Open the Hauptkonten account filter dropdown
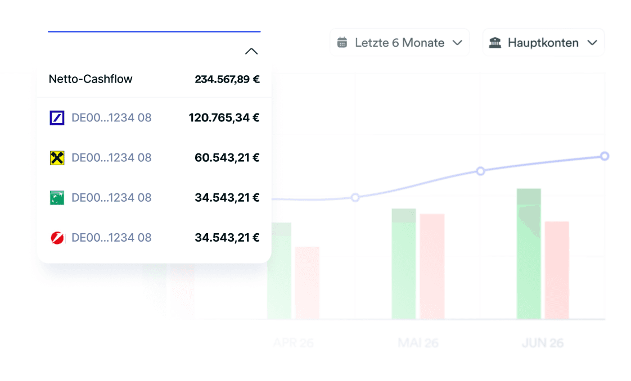This screenshot has width=631, height=381. (543, 43)
